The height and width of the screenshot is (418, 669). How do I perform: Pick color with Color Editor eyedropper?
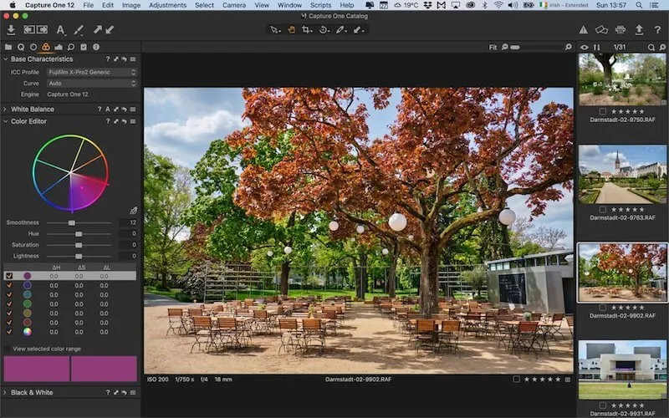pos(133,211)
